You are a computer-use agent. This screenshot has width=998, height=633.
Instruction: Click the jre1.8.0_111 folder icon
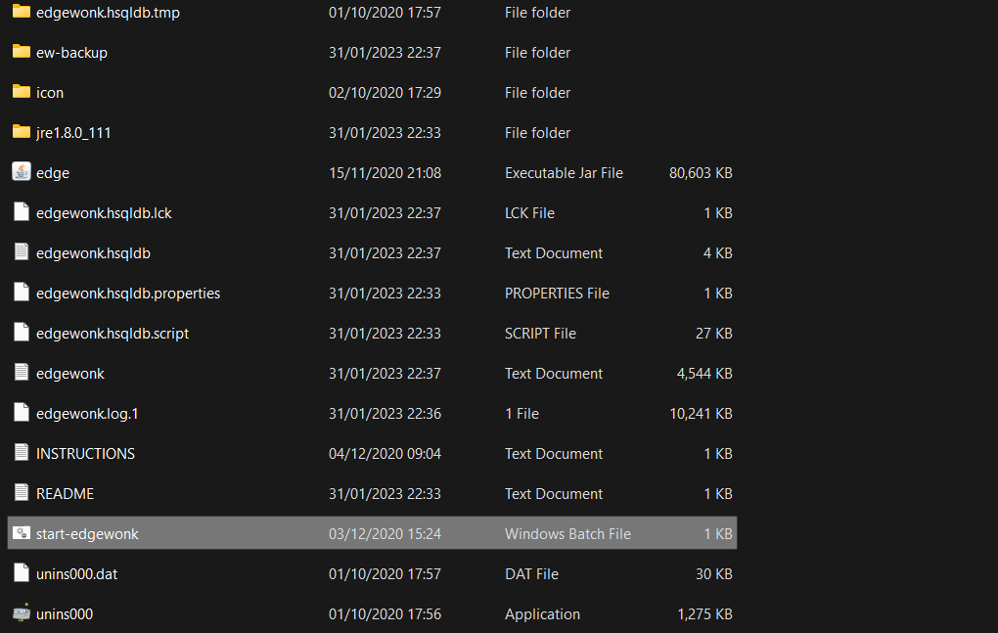(x=22, y=132)
